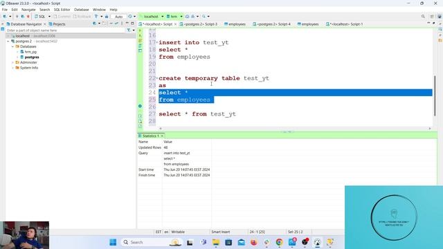This screenshot has width=443, height=249.
Task: Switch to the Projects tab
Action: (x=57, y=24)
